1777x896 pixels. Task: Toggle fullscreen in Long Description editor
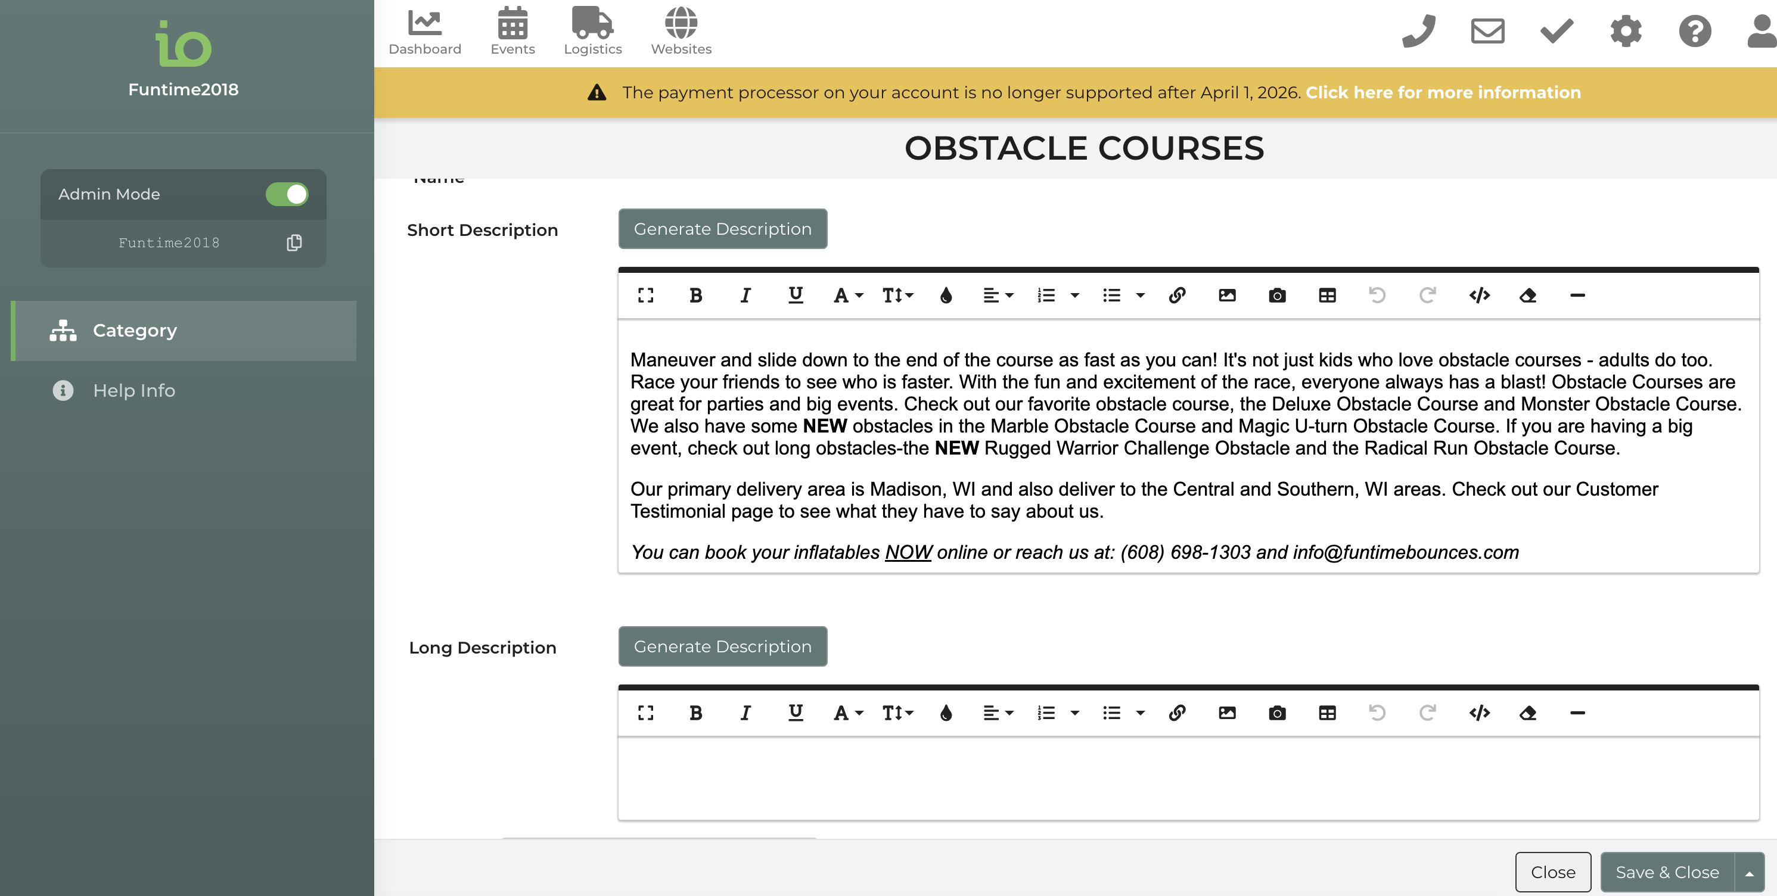(646, 713)
